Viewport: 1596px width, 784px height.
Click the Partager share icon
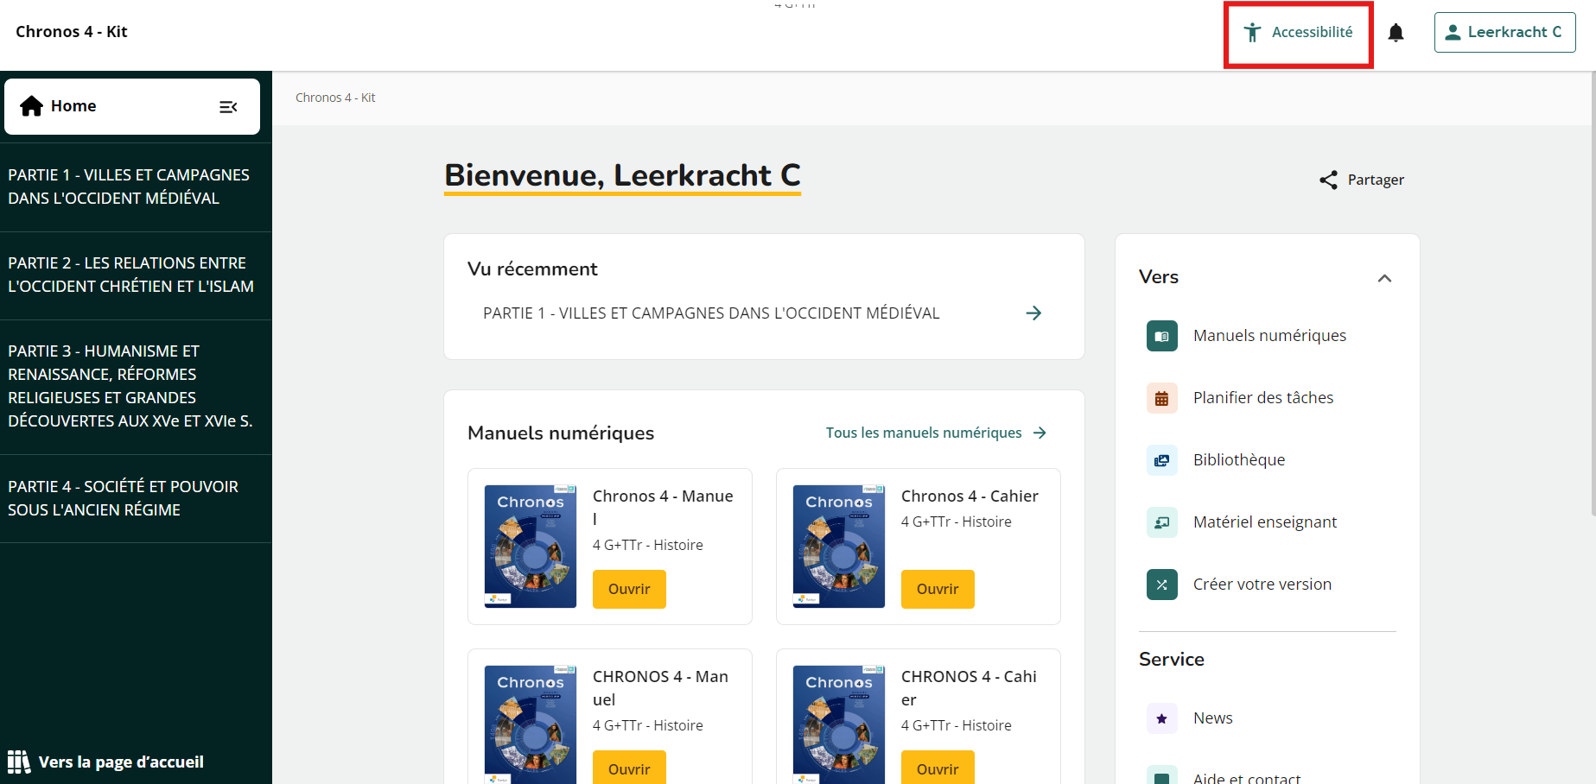point(1328,180)
